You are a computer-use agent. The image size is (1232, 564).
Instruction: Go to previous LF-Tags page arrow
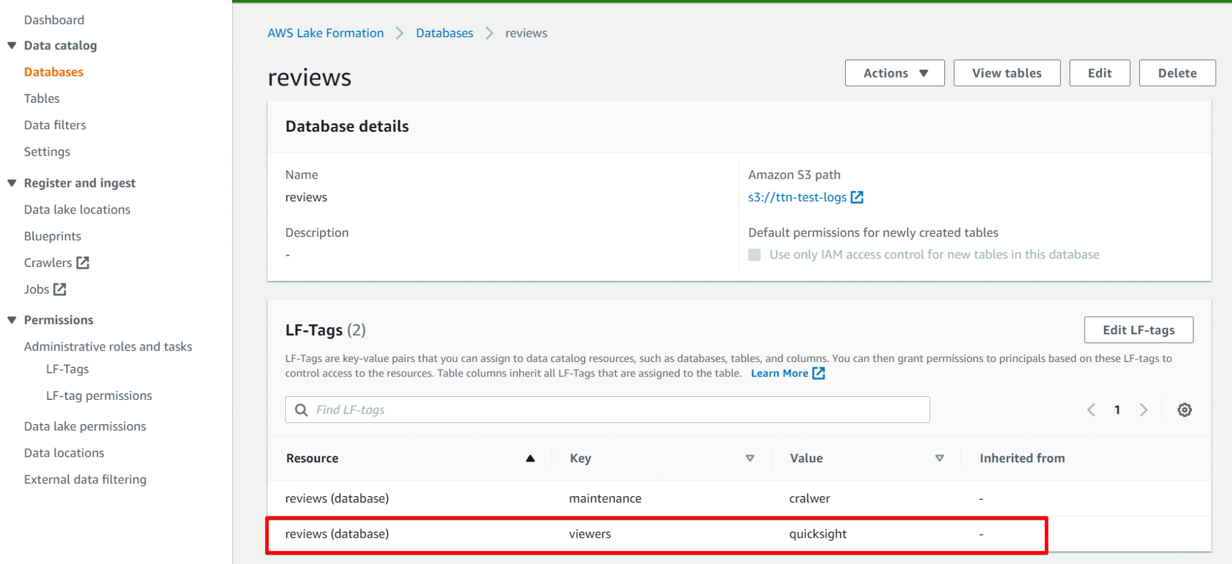1091,410
